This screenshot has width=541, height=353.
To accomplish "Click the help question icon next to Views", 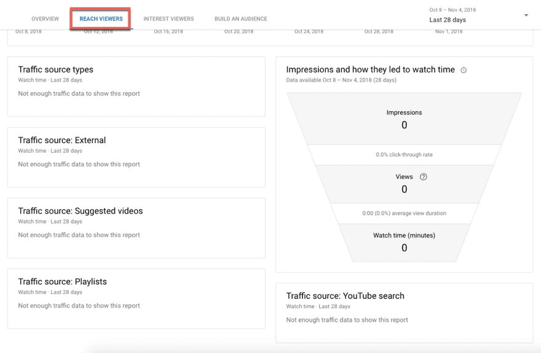I will (x=424, y=177).
